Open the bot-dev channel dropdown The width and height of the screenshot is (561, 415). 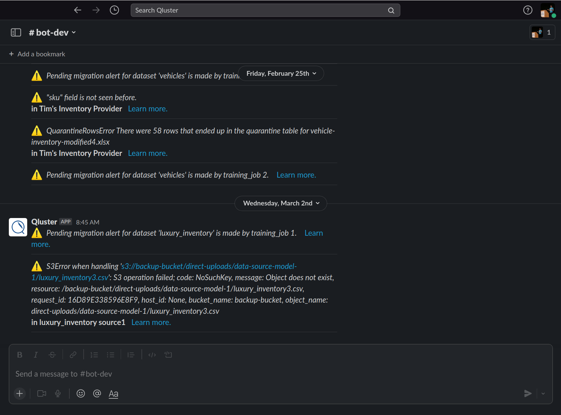[x=52, y=33]
